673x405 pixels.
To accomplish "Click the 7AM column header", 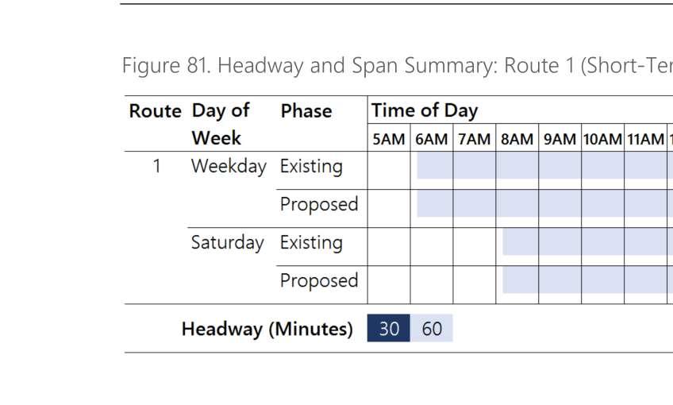I will (475, 139).
